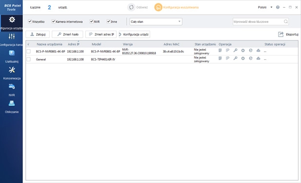This screenshot has width=301, height=183.
Task: Click IP icon in General device row
Action: click(x=227, y=58)
